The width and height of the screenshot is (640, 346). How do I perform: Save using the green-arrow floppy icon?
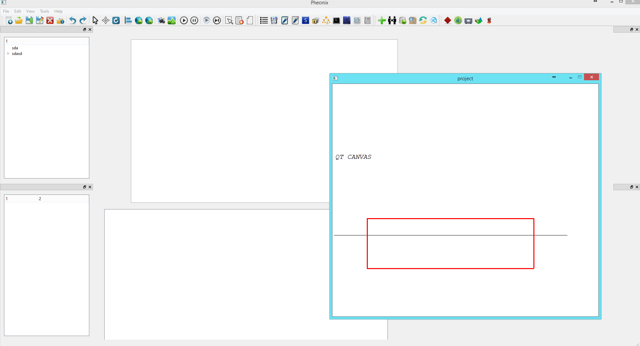[29, 21]
